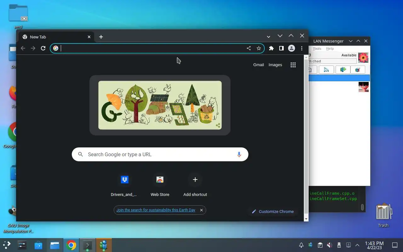
Task: Open Help menu in LAN Messenger
Action: [330, 49]
